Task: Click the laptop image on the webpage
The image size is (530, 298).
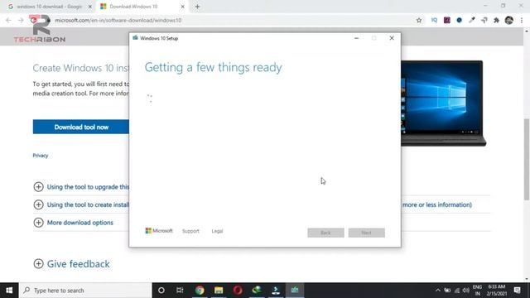Action: pos(443,103)
